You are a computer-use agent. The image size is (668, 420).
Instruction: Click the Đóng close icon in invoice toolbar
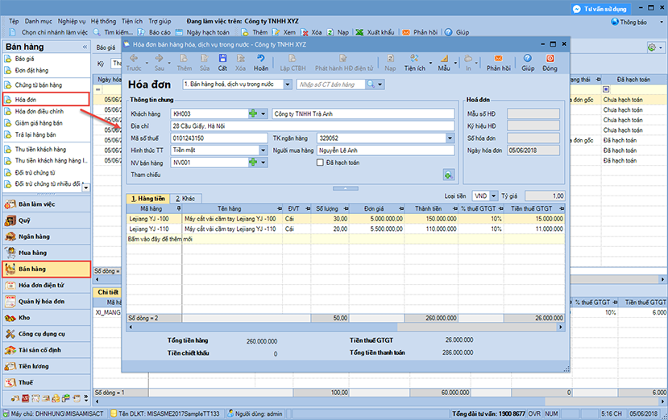550,58
